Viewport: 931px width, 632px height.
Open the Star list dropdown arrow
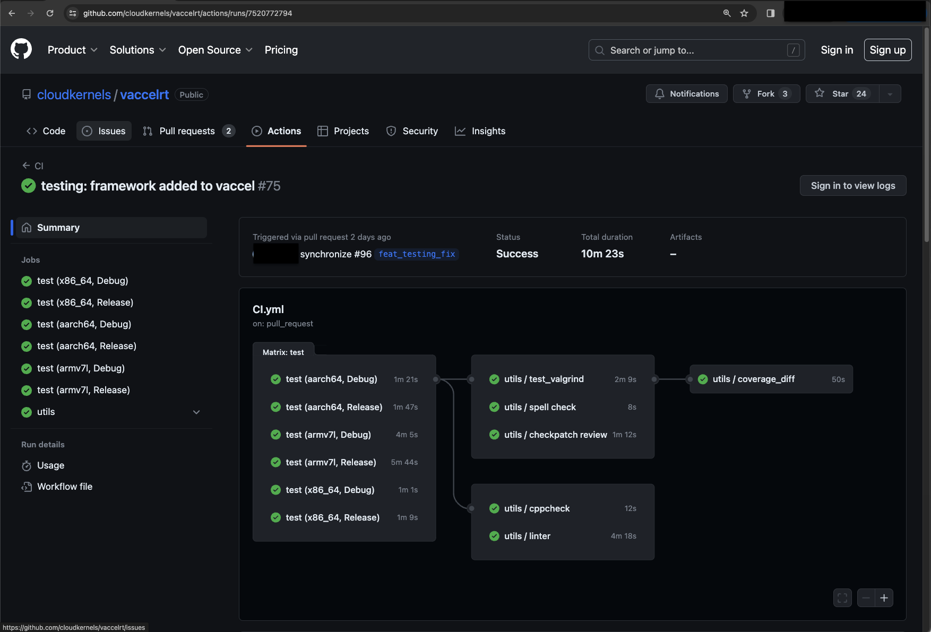pyautogui.click(x=890, y=94)
